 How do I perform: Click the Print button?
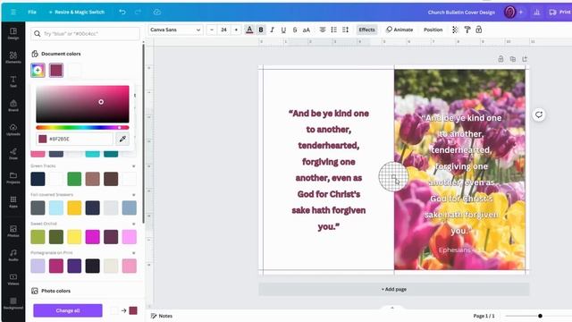pos(560,12)
